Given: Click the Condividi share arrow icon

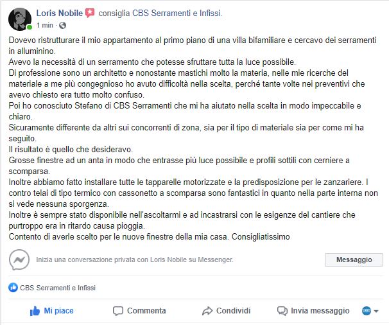Looking at the screenshot, I should pos(207,311).
